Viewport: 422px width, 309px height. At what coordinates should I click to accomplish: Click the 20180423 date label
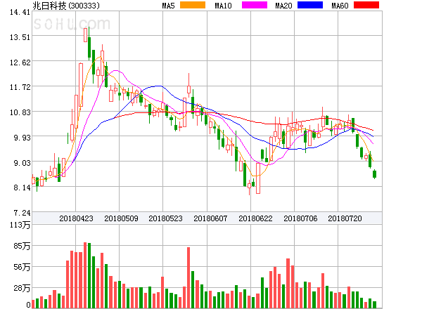click(76, 218)
